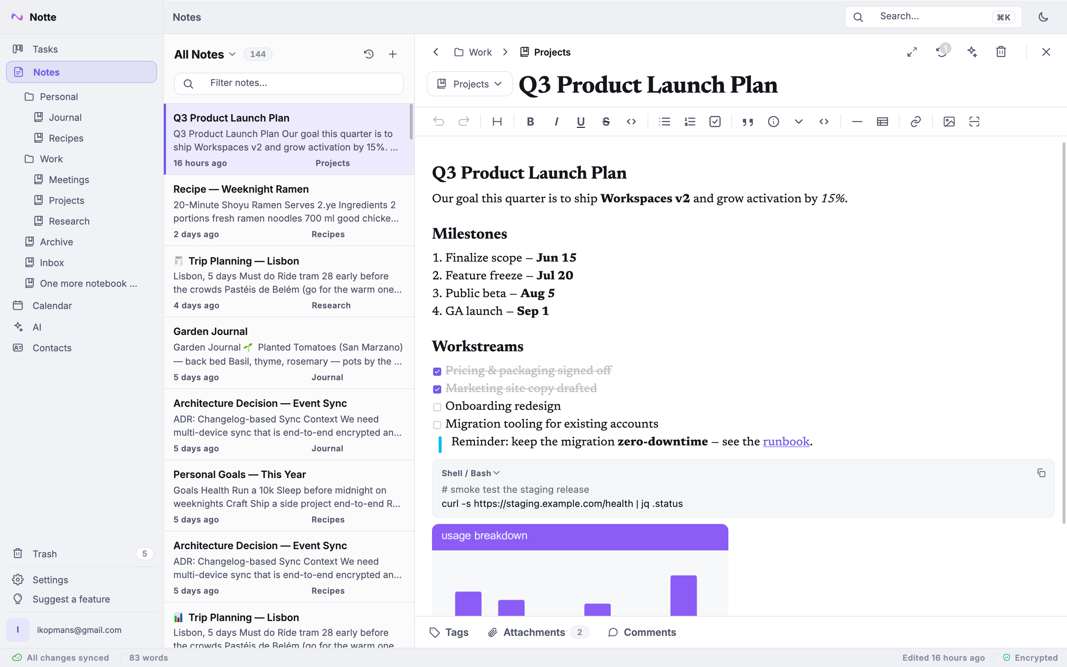Delete the note with trash icon
Image resolution: width=1067 pixels, height=667 pixels.
coord(1001,52)
